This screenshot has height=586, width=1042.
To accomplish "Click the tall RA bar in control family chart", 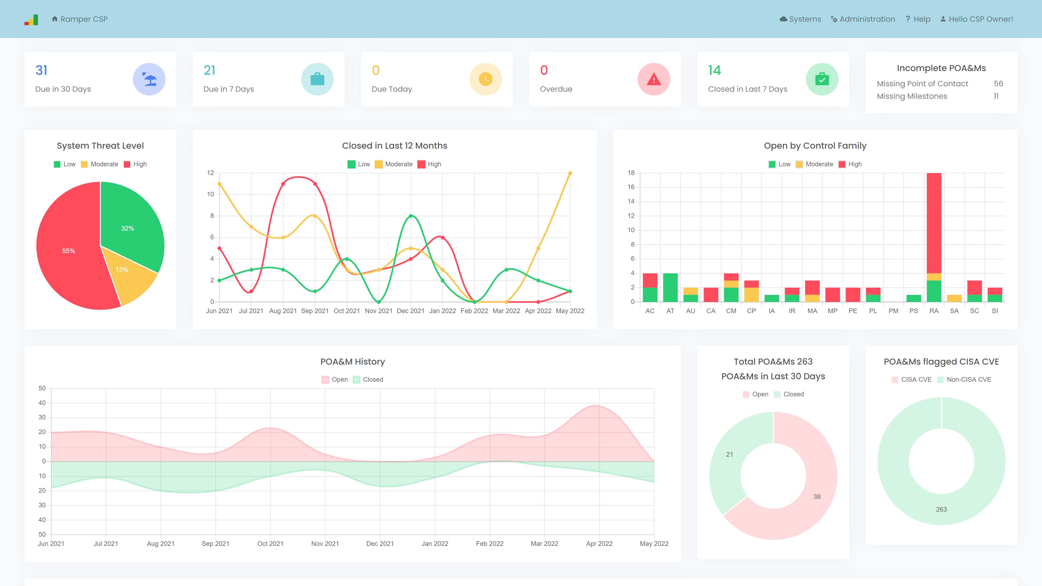I will click(933, 222).
